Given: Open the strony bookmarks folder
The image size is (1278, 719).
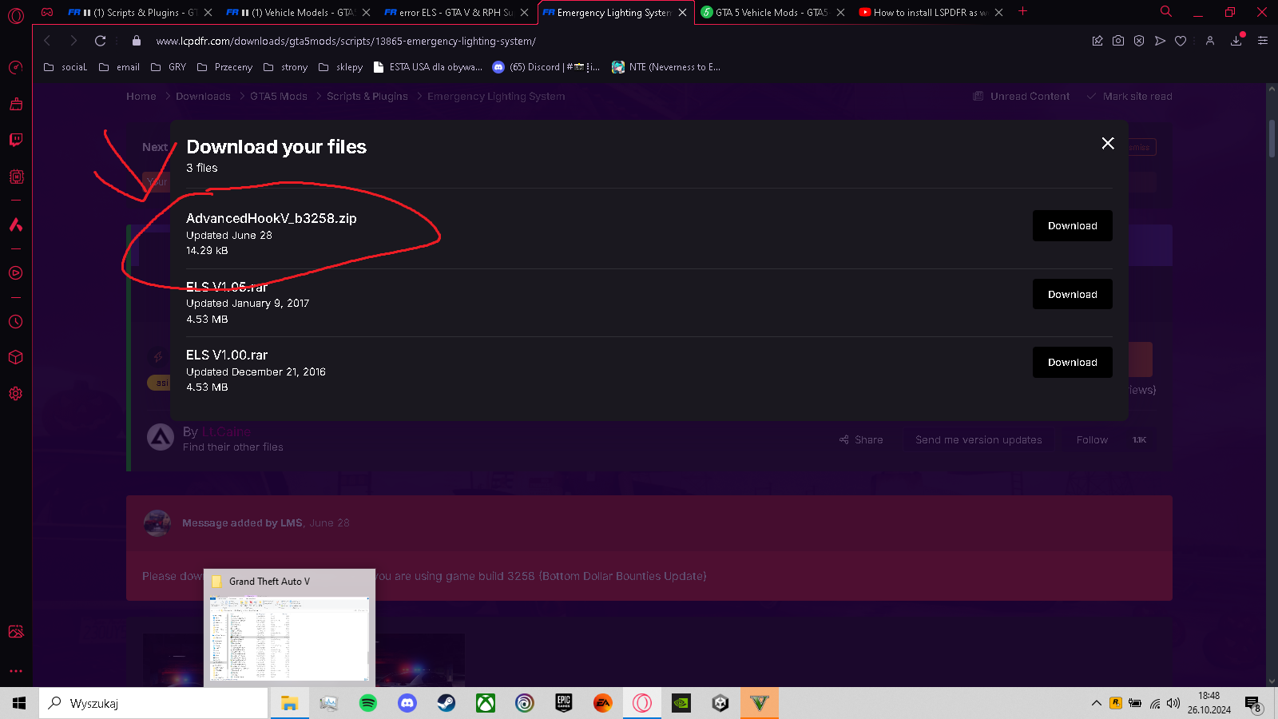Looking at the screenshot, I should pyautogui.click(x=285, y=67).
